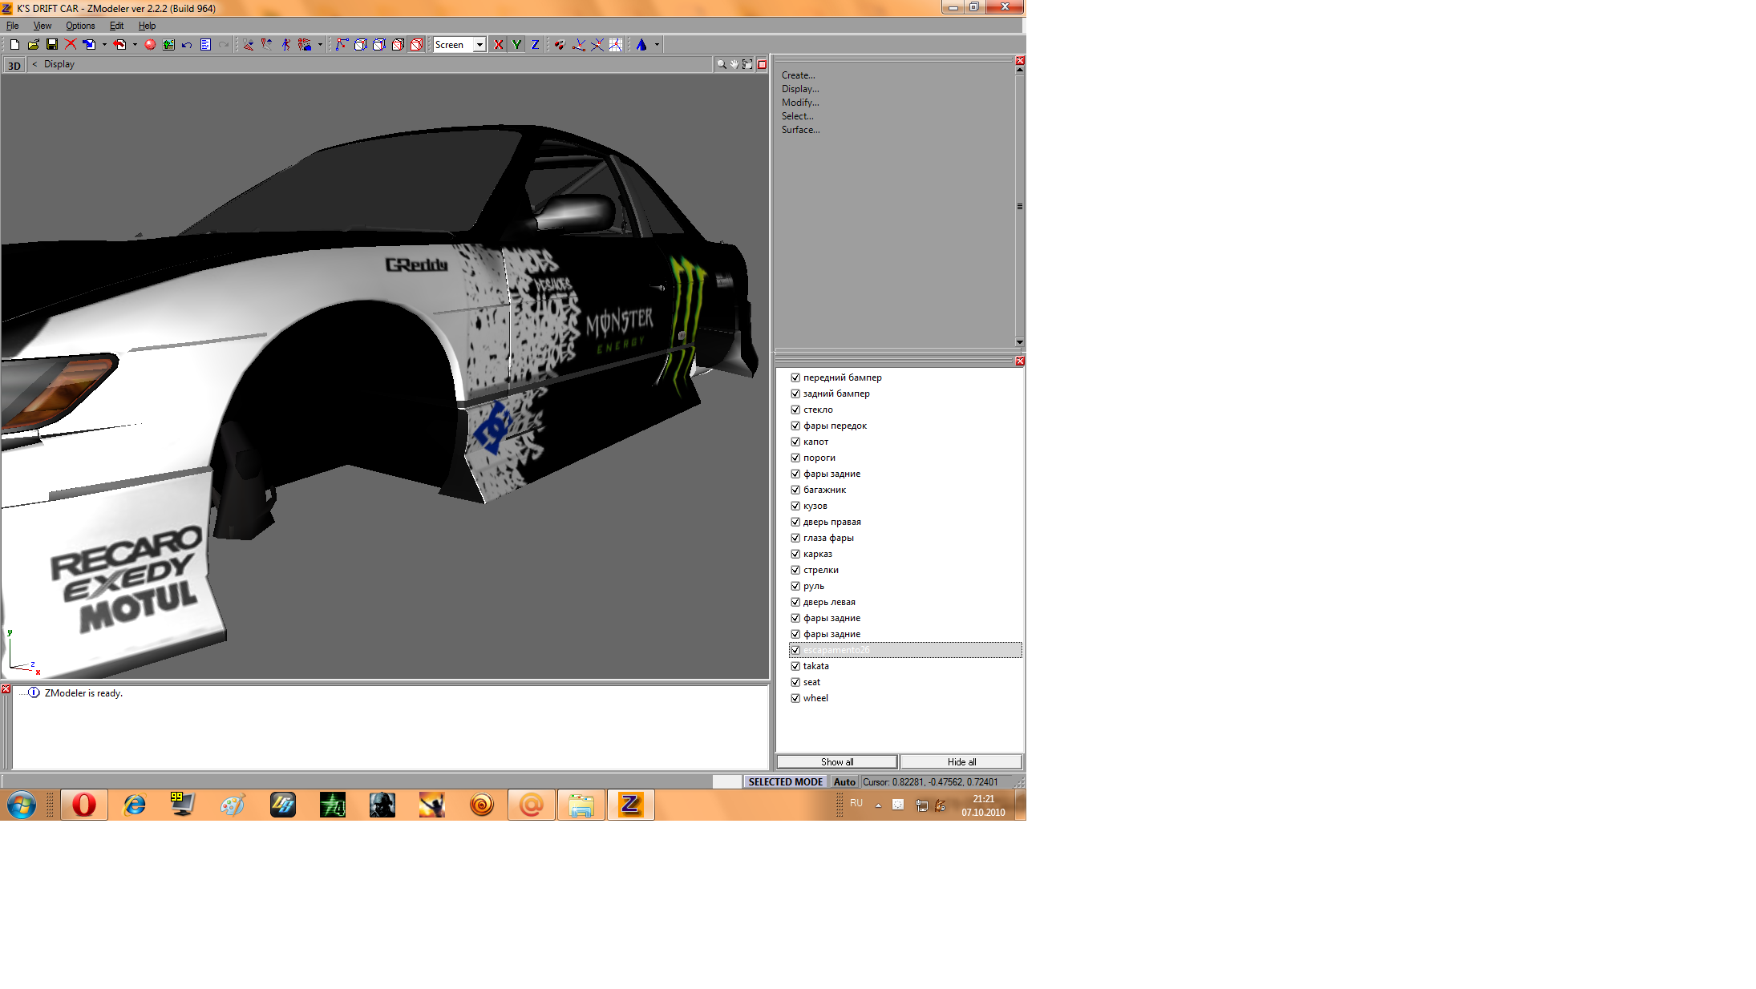This screenshot has height=989, width=1756.
Task: Expand the 3D viewport type selector
Action: click(x=14, y=65)
